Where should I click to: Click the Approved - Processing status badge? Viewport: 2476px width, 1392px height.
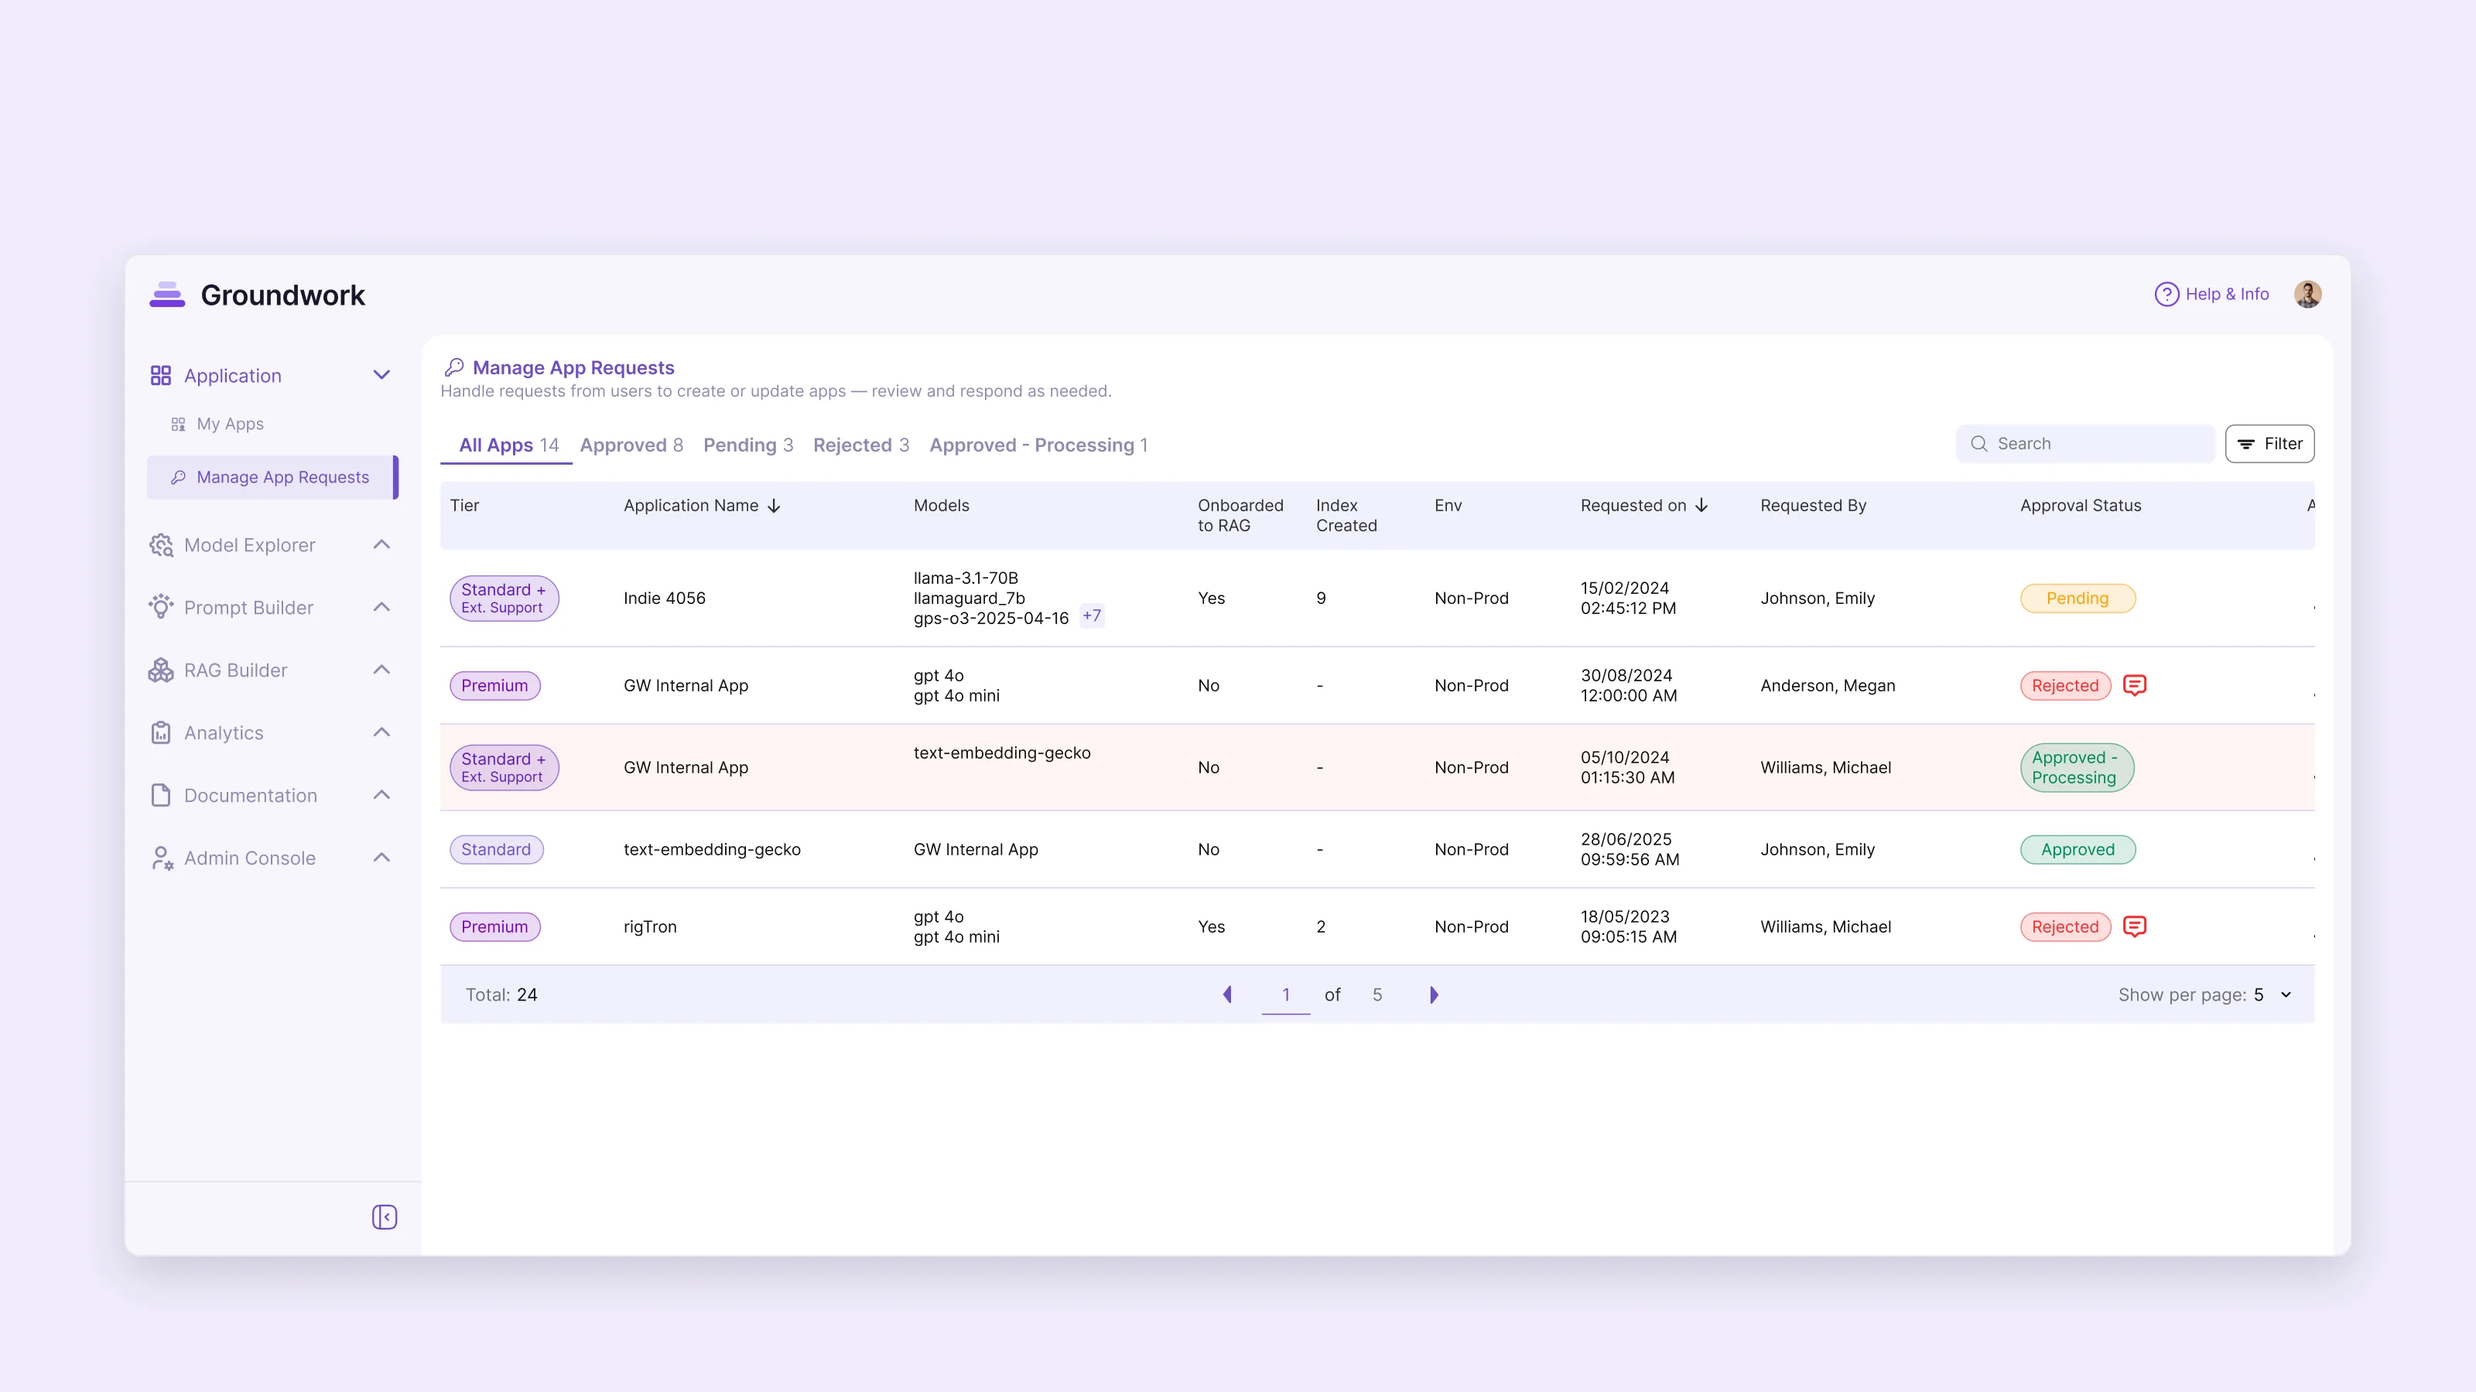2076,768
